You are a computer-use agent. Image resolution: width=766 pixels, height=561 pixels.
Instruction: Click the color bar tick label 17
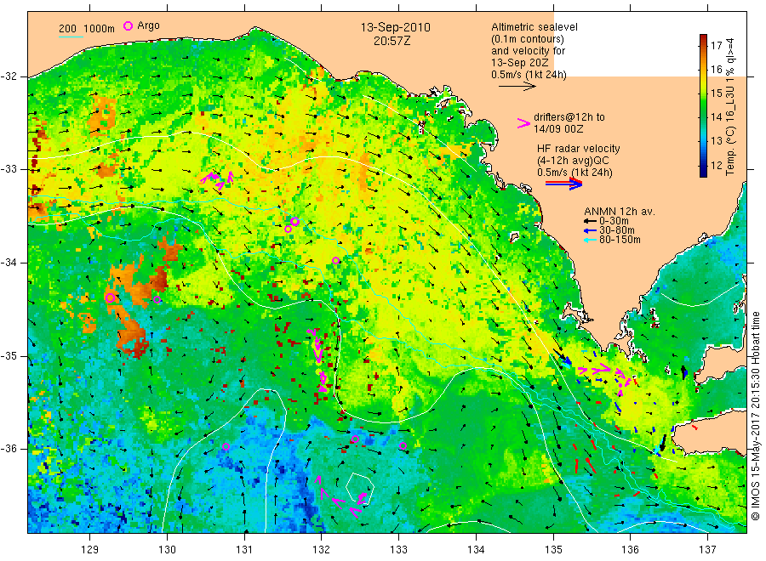coord(716,45)
